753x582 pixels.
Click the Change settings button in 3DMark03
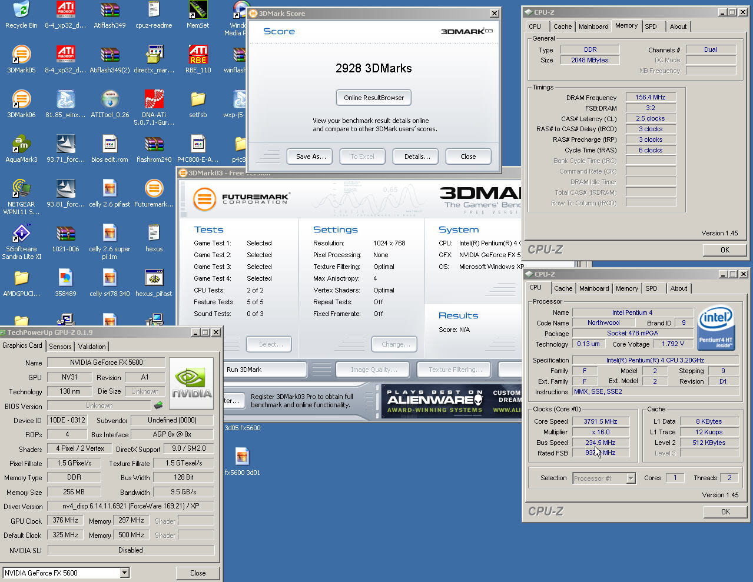click(394, 344)
